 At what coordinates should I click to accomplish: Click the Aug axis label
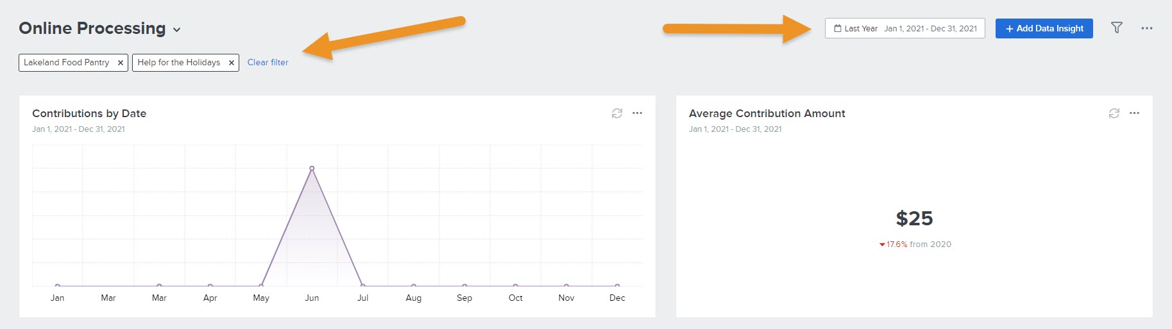(414, 298)
